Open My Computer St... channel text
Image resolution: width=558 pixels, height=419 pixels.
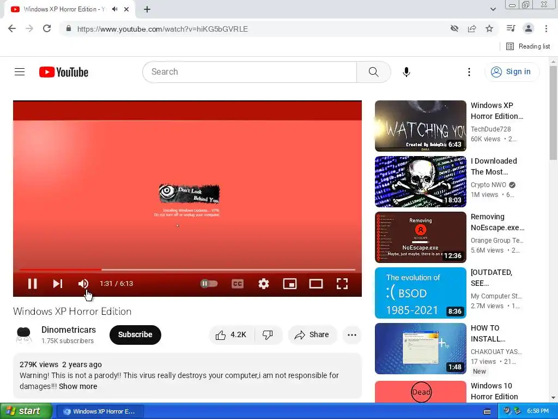click(x=496, y=296)
